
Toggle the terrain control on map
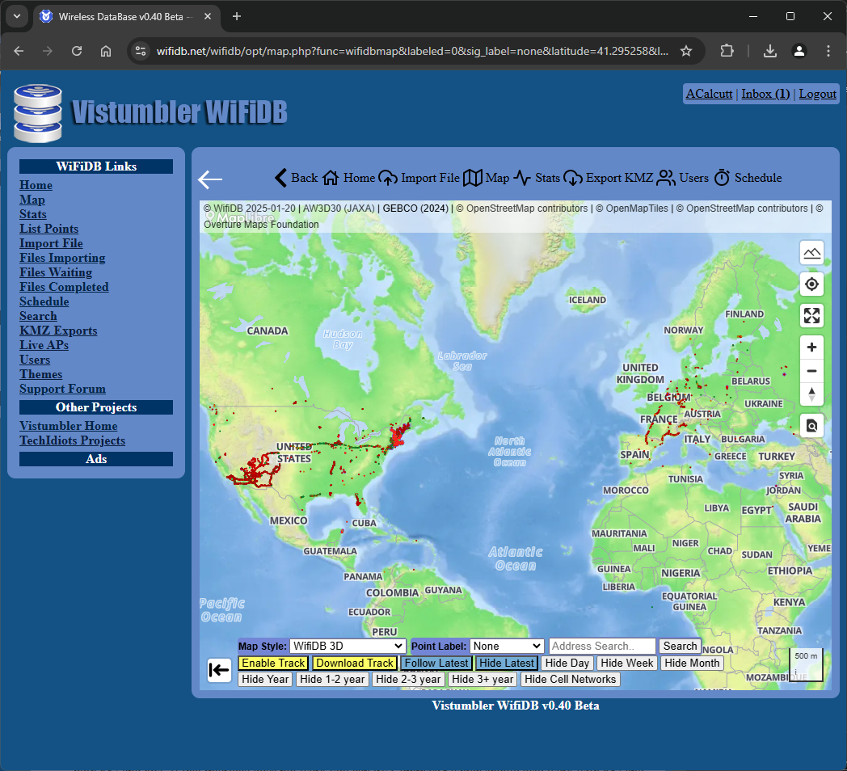tap(811, 253)
